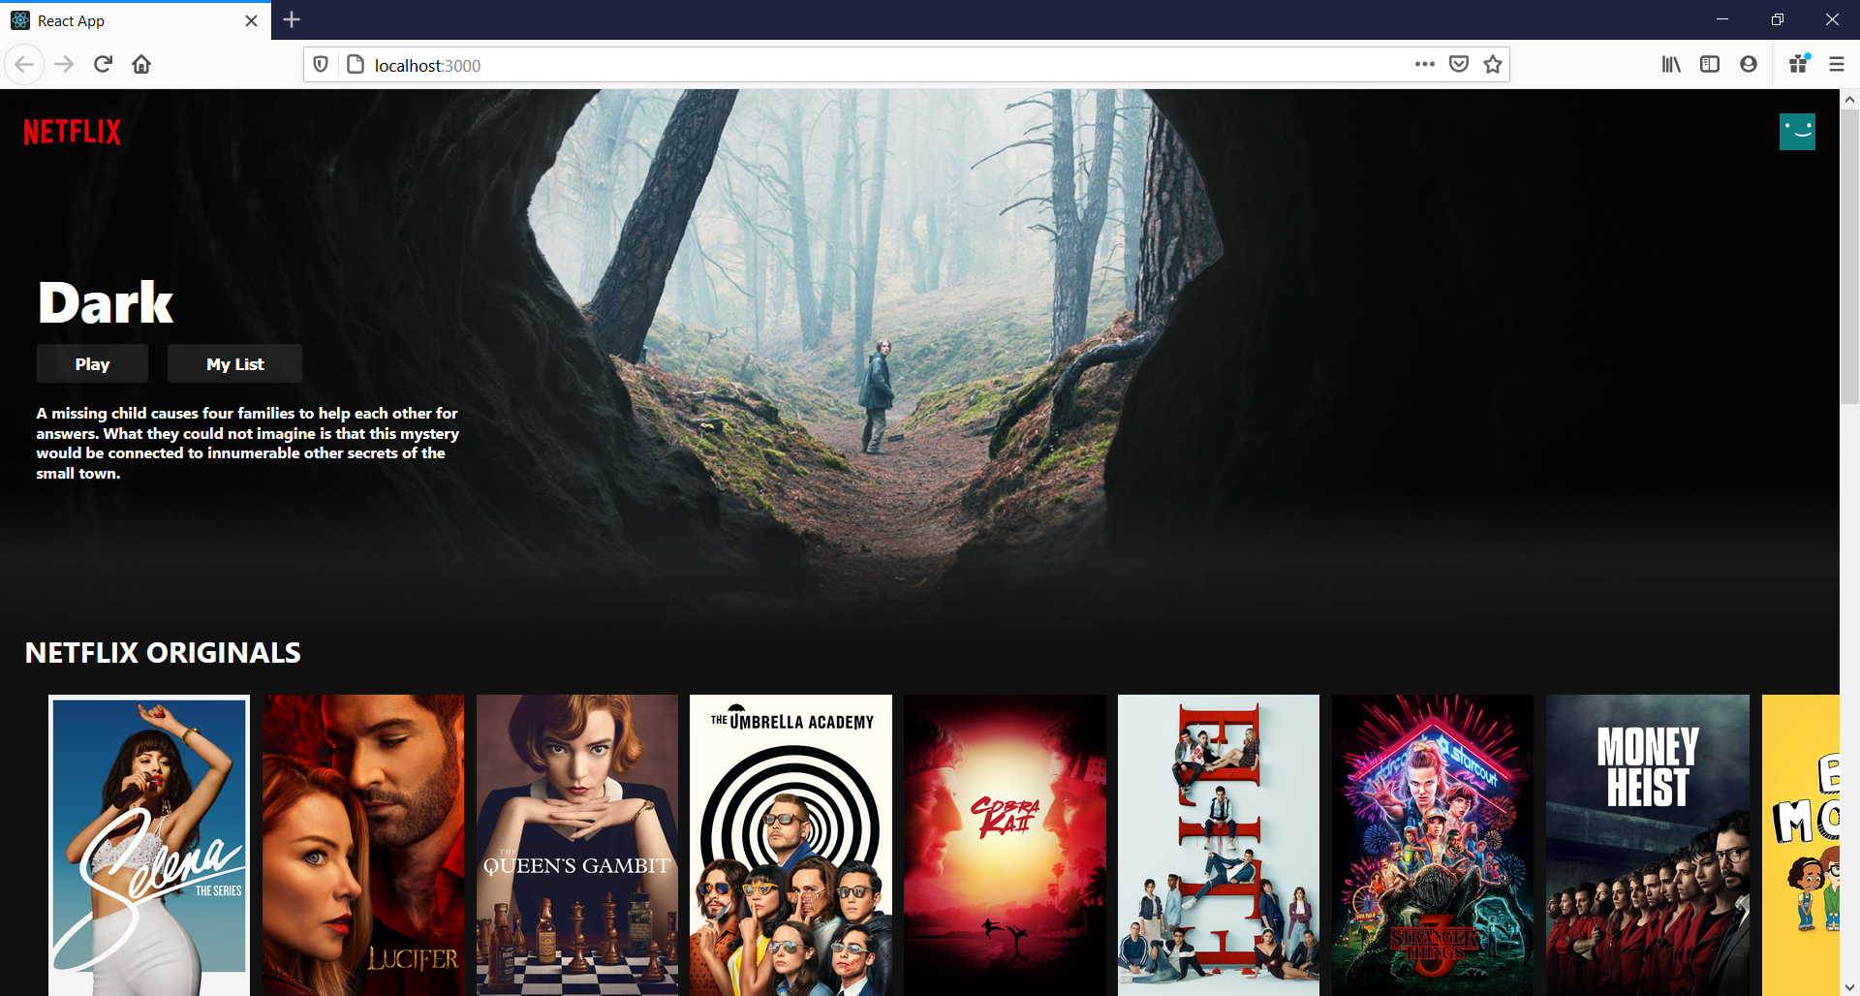Click the page scrollbar thumb
This screenshot has width=1860, height=996.
click(1849, 258)
